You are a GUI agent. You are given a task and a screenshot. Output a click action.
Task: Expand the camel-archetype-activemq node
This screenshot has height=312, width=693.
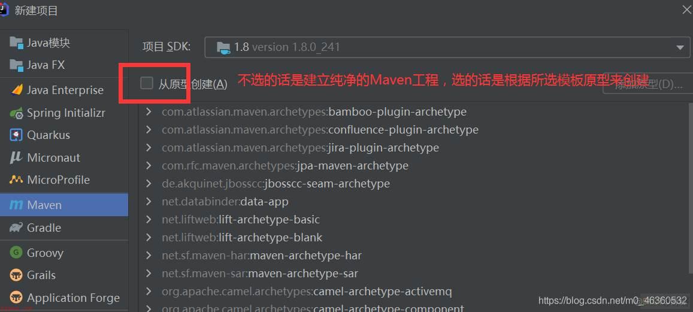[x=149, y=291]
